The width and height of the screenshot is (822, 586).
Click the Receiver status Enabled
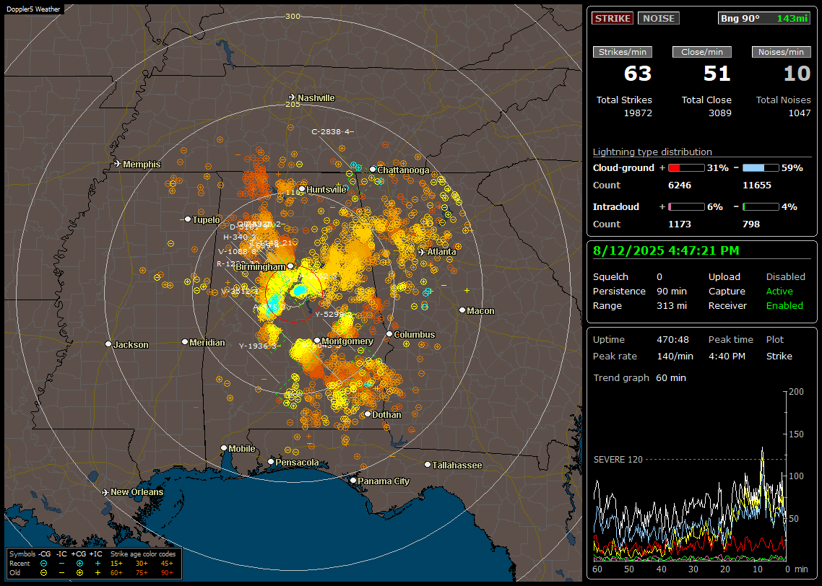coord(784,306)
